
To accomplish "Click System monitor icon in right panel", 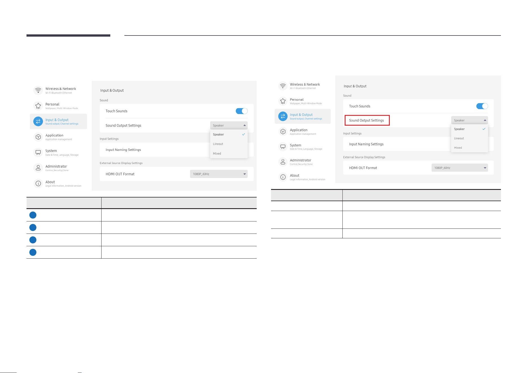I will [x=283, y=147].
